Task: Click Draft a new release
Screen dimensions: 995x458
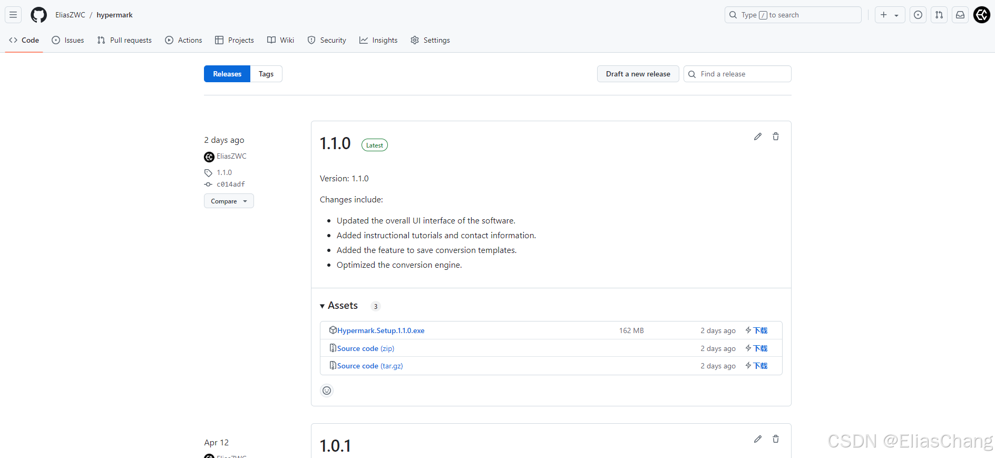Action: pos(638,74)
